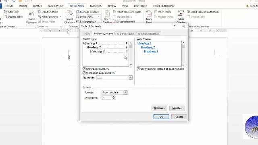Click the Insert Index icon
The width and height of the screenshot is (258, 145).
(156, 12)
